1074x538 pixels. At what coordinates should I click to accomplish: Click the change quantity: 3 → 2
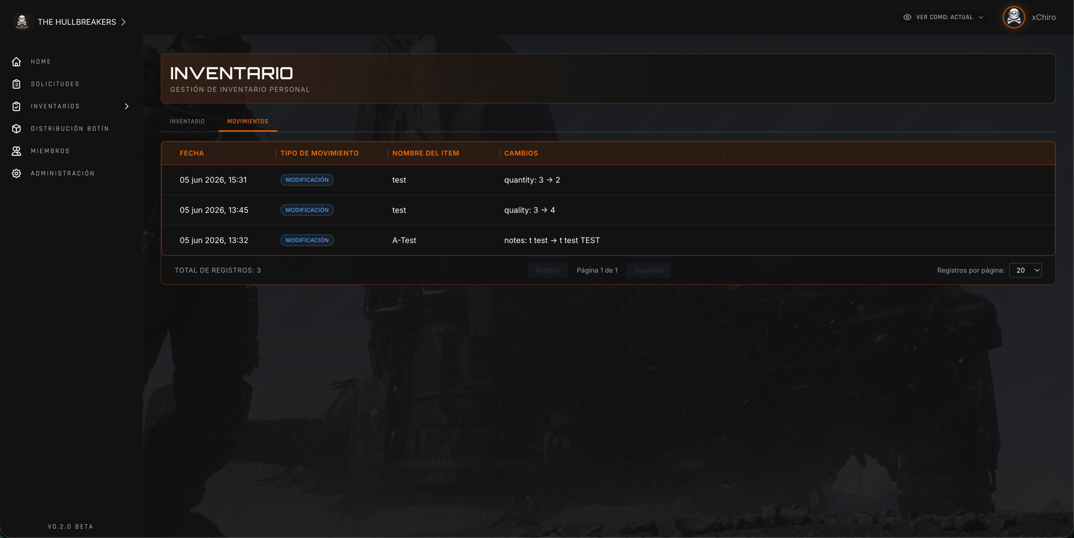pyautogui.click(x=532, y=180)
